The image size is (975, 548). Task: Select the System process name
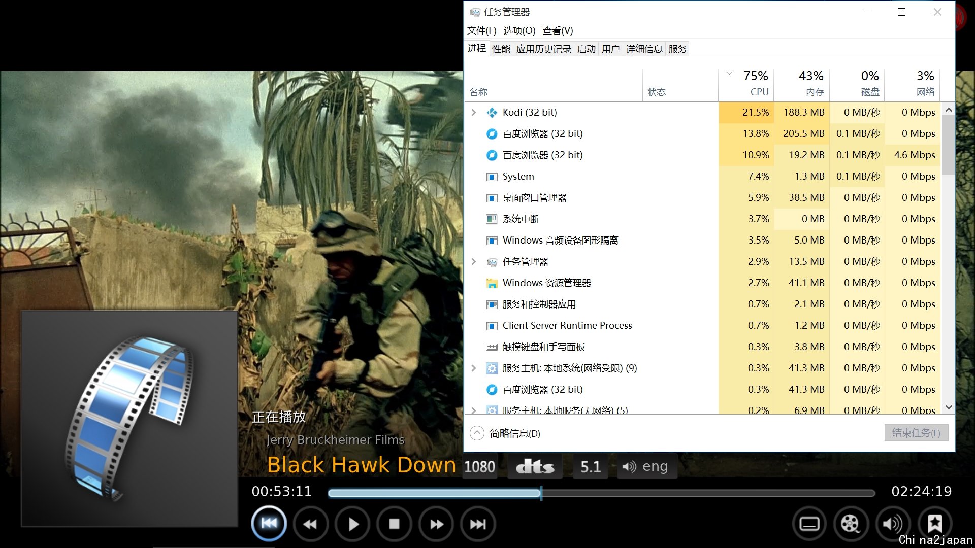(518, 176)
